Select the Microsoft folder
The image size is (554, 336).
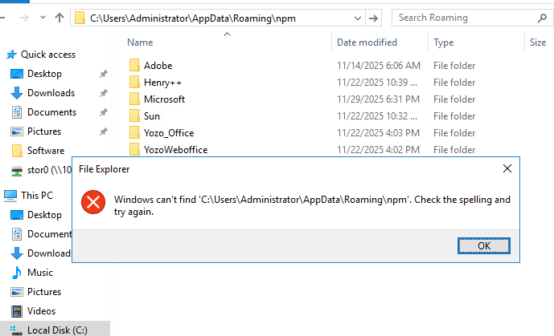[164, 99]
